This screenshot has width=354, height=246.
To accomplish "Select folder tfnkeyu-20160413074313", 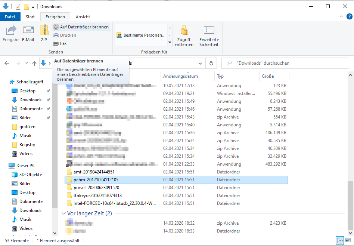I will click(176, 196).
